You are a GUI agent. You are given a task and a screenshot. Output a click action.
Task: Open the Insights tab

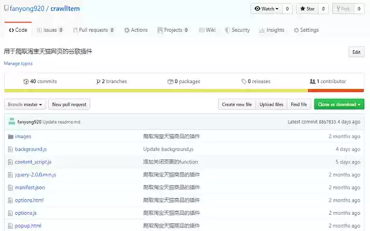pos(272,30)
